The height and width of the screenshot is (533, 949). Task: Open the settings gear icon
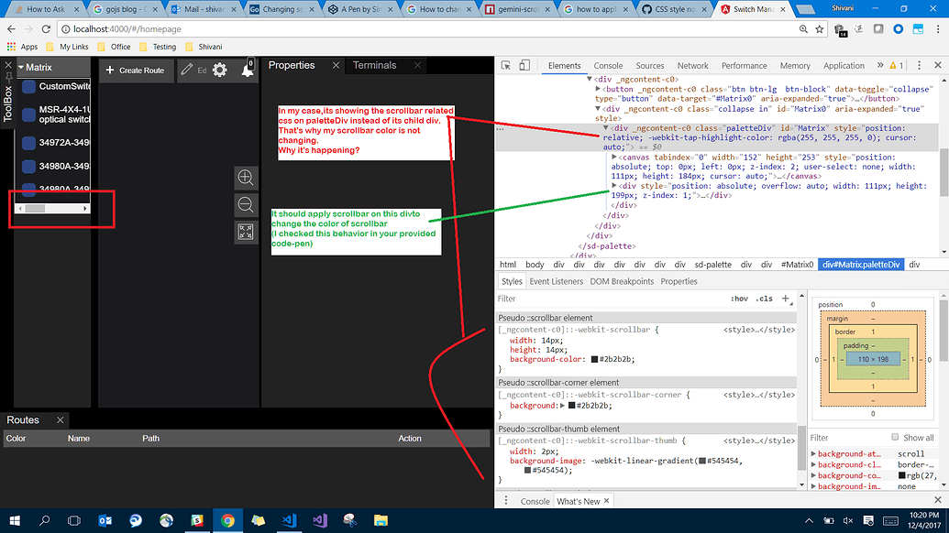click(220, 69)
